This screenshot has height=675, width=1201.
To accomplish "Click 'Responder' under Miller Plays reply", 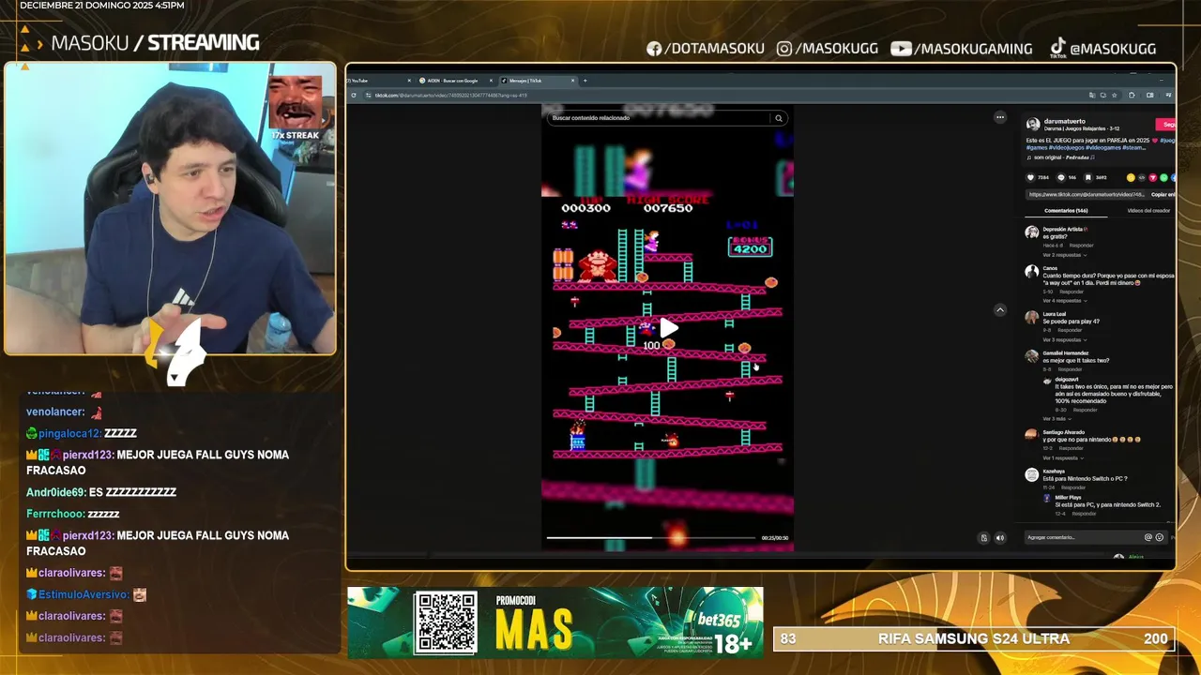I will 1083,514.
